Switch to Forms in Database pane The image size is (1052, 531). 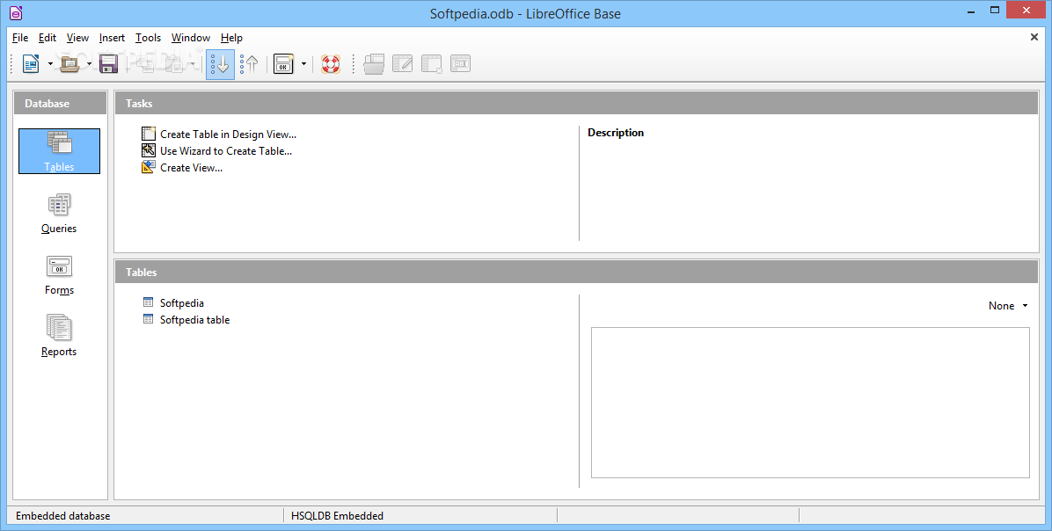[59, 275]
